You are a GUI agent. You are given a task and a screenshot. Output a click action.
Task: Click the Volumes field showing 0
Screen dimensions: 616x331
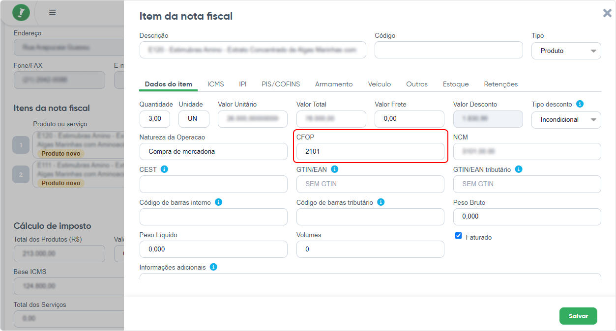coord(370,249)
